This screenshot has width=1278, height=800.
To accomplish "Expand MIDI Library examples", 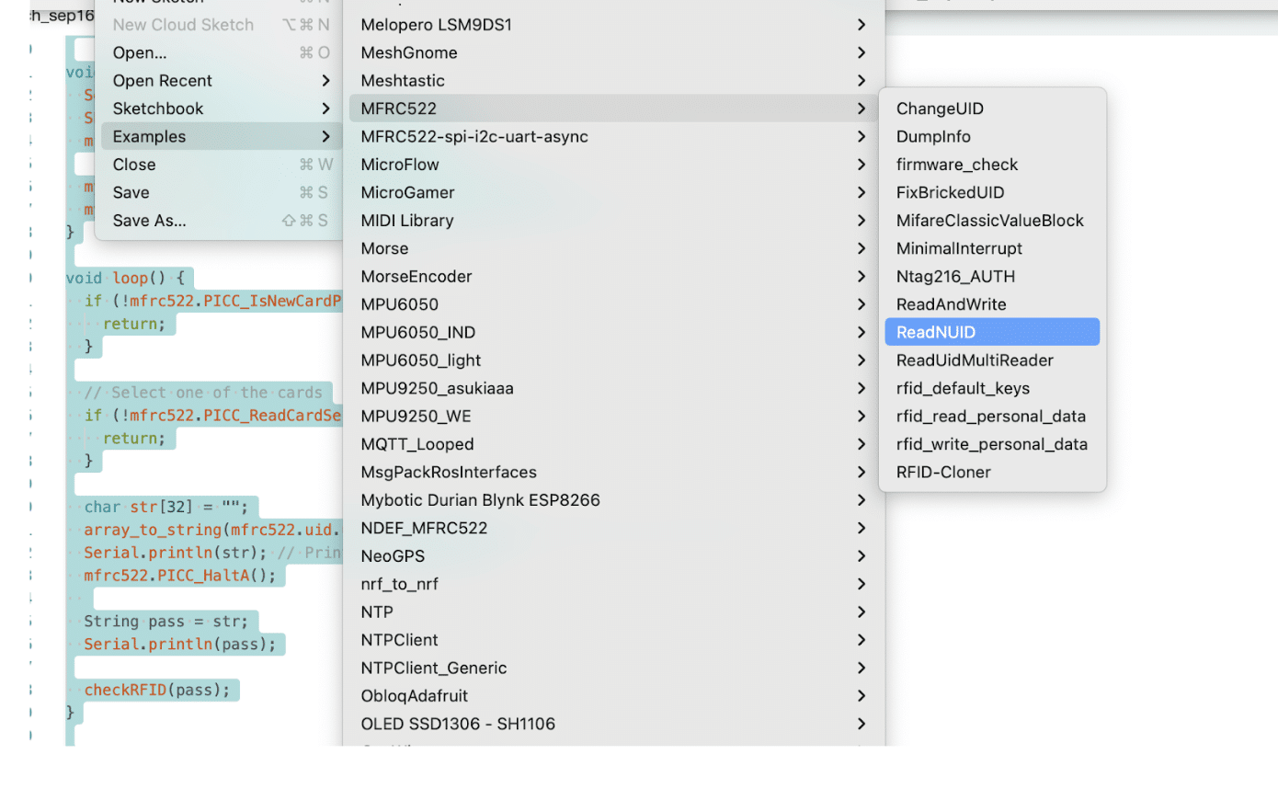I will coord(407,221).
